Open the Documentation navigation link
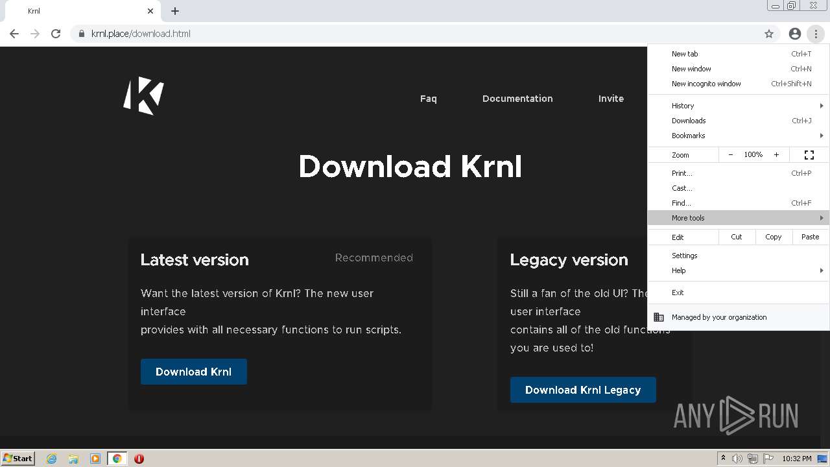The image size is (830, 467). click(517, 99)
